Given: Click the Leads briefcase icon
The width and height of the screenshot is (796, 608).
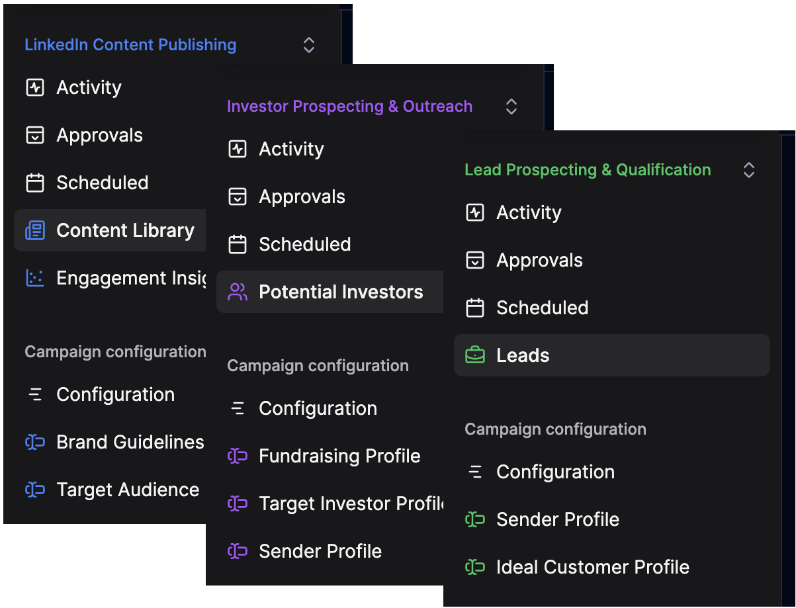Looking at the screenshot, I should [x=475, y=355].
